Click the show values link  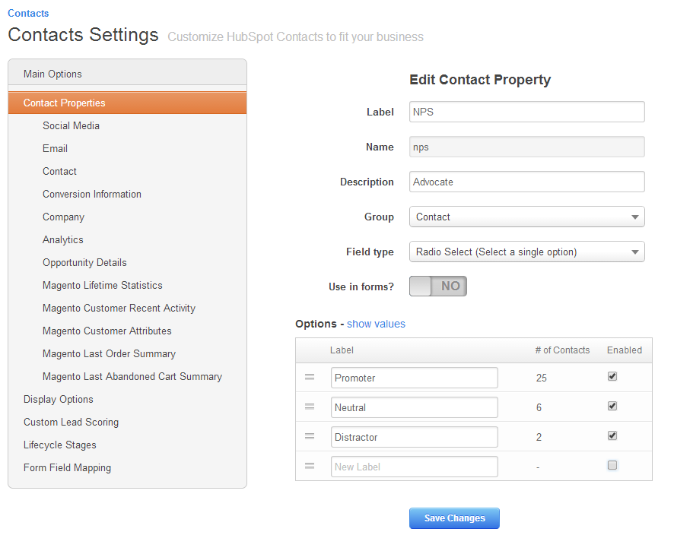(x=376, y=324)
